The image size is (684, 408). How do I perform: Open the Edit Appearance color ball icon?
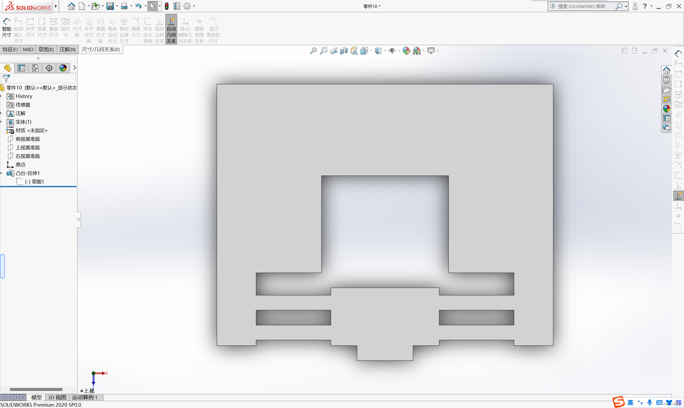406,51
